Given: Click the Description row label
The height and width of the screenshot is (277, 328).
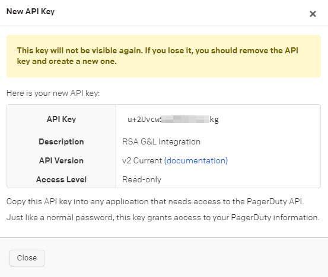Looking at the screenshot, I should pyautogui.click(x=61, y=141).
